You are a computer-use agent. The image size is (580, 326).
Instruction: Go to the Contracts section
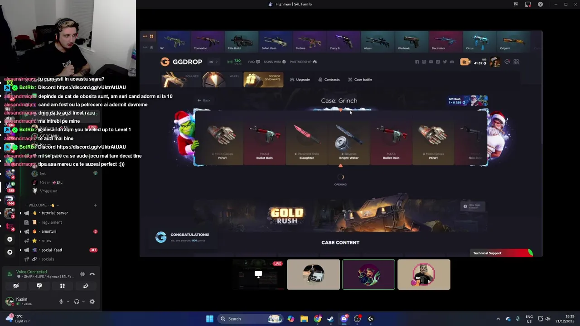[x=329, y=79]
